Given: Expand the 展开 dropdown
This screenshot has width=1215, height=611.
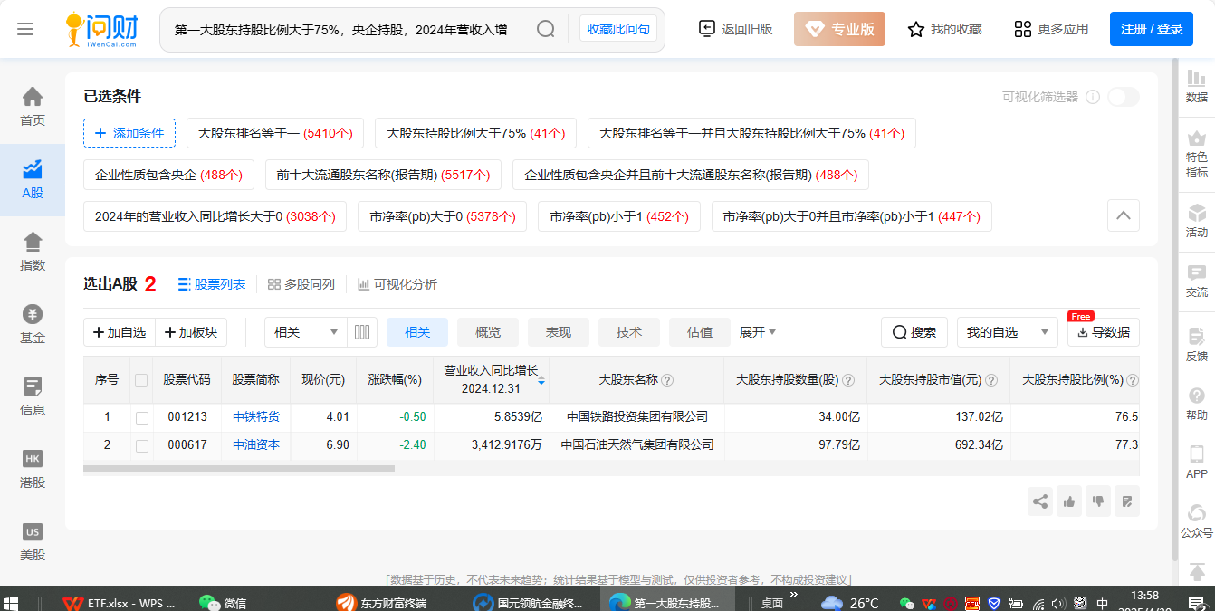Looking at the screenshot, I should pyautogui.click(x=758, y=332).
